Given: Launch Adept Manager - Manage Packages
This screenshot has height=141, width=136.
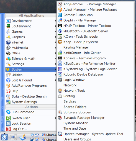Looking at the screenshot, I should click(x=96, y=10).
